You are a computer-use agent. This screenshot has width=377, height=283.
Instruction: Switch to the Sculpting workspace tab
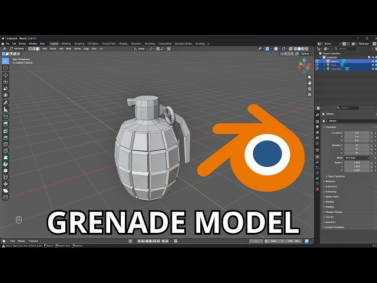[x=80, y=44]
